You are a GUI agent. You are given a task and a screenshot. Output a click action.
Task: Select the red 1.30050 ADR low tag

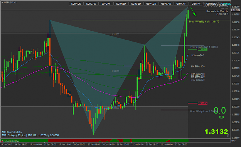click(x=202, y=103)
